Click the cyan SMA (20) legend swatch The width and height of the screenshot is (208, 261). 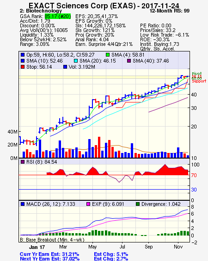click(76, 61)
